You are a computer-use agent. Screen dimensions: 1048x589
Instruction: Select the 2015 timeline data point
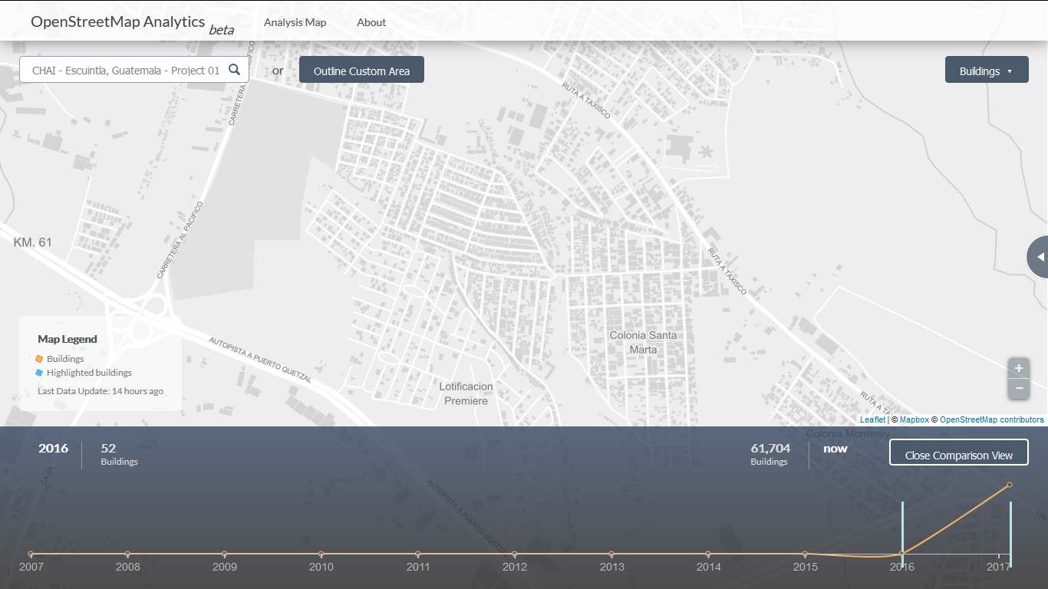coord(805,554)
